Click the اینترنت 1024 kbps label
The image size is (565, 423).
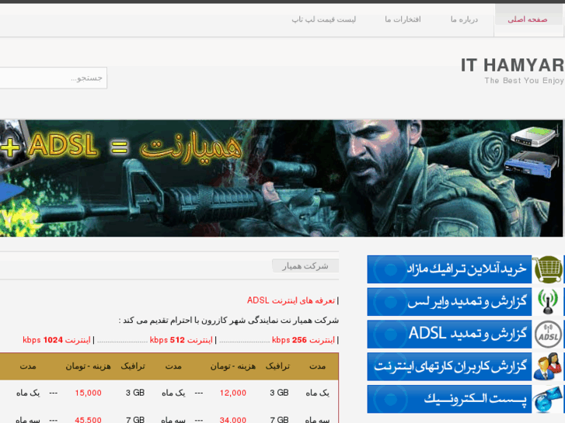click(x=57, y=340)
